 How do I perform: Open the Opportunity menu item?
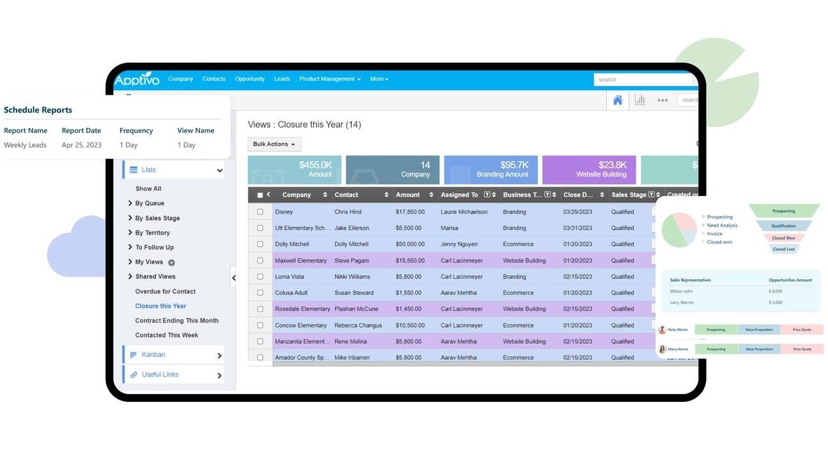click(249, 79)
